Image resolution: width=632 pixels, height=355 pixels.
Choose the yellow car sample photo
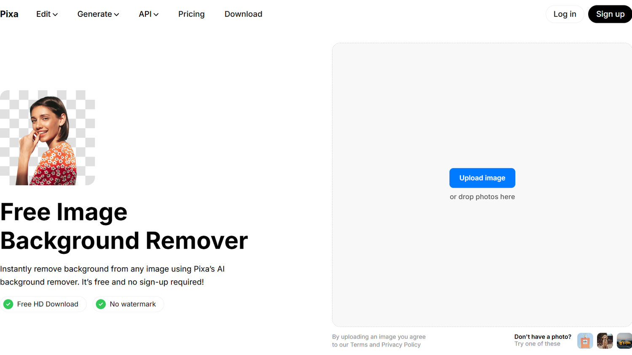[624, 341]
